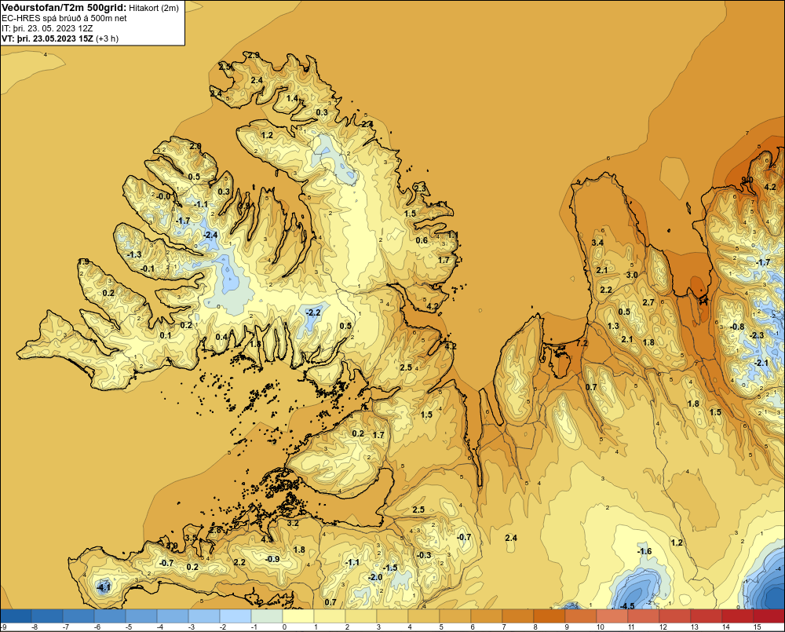Click the "(+3 h)" forecast offset
The height and width of the screenshot is (632, 785).
pyautogui.click(x=107, y=38)
